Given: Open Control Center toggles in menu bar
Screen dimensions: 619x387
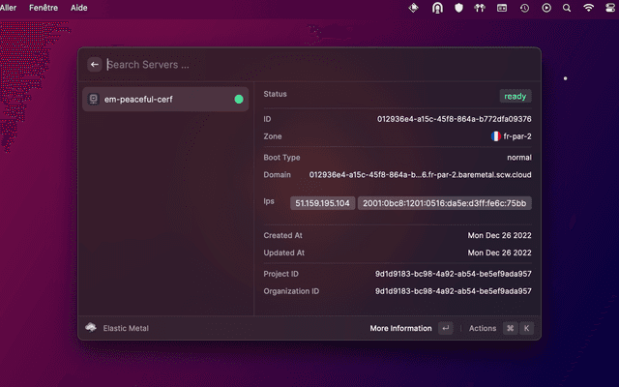Looking at the screenshot, I should [x=609, y=8].
